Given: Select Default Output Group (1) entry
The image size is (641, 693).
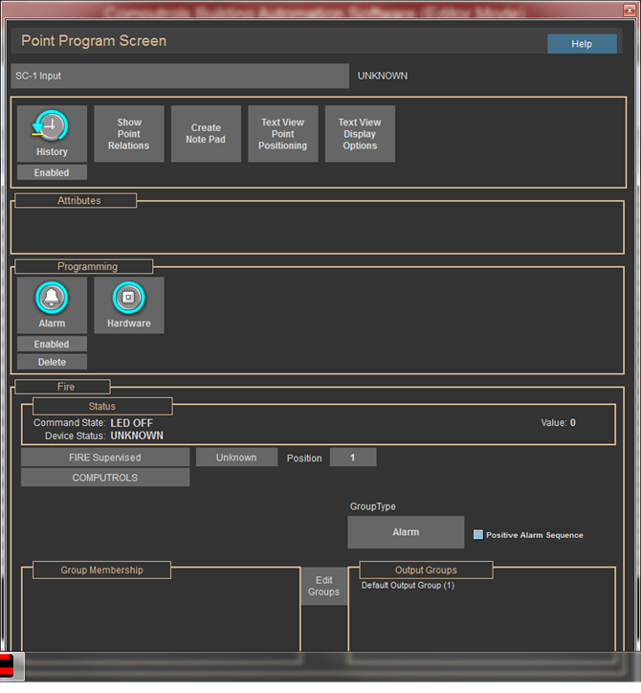Looking at the screenshot, I should pos(408,585).
